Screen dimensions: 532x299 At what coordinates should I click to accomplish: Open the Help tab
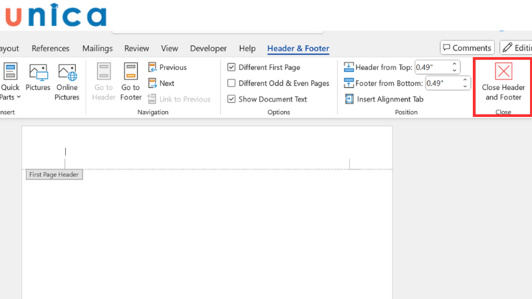[x=247, y=49]
